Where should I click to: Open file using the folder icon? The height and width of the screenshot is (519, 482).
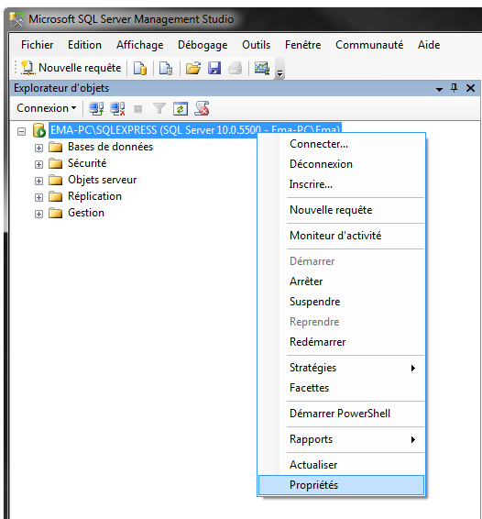click(x=193, y=68)
